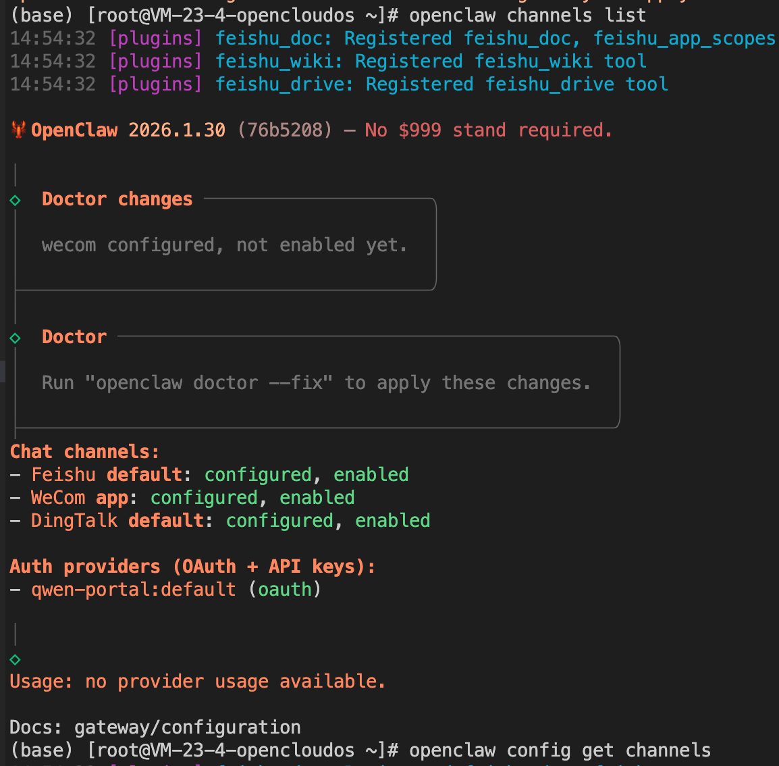Viewport: 779px width, 766px height.
Task: Click the 'Feishu default' channel row
Action: 209,475
